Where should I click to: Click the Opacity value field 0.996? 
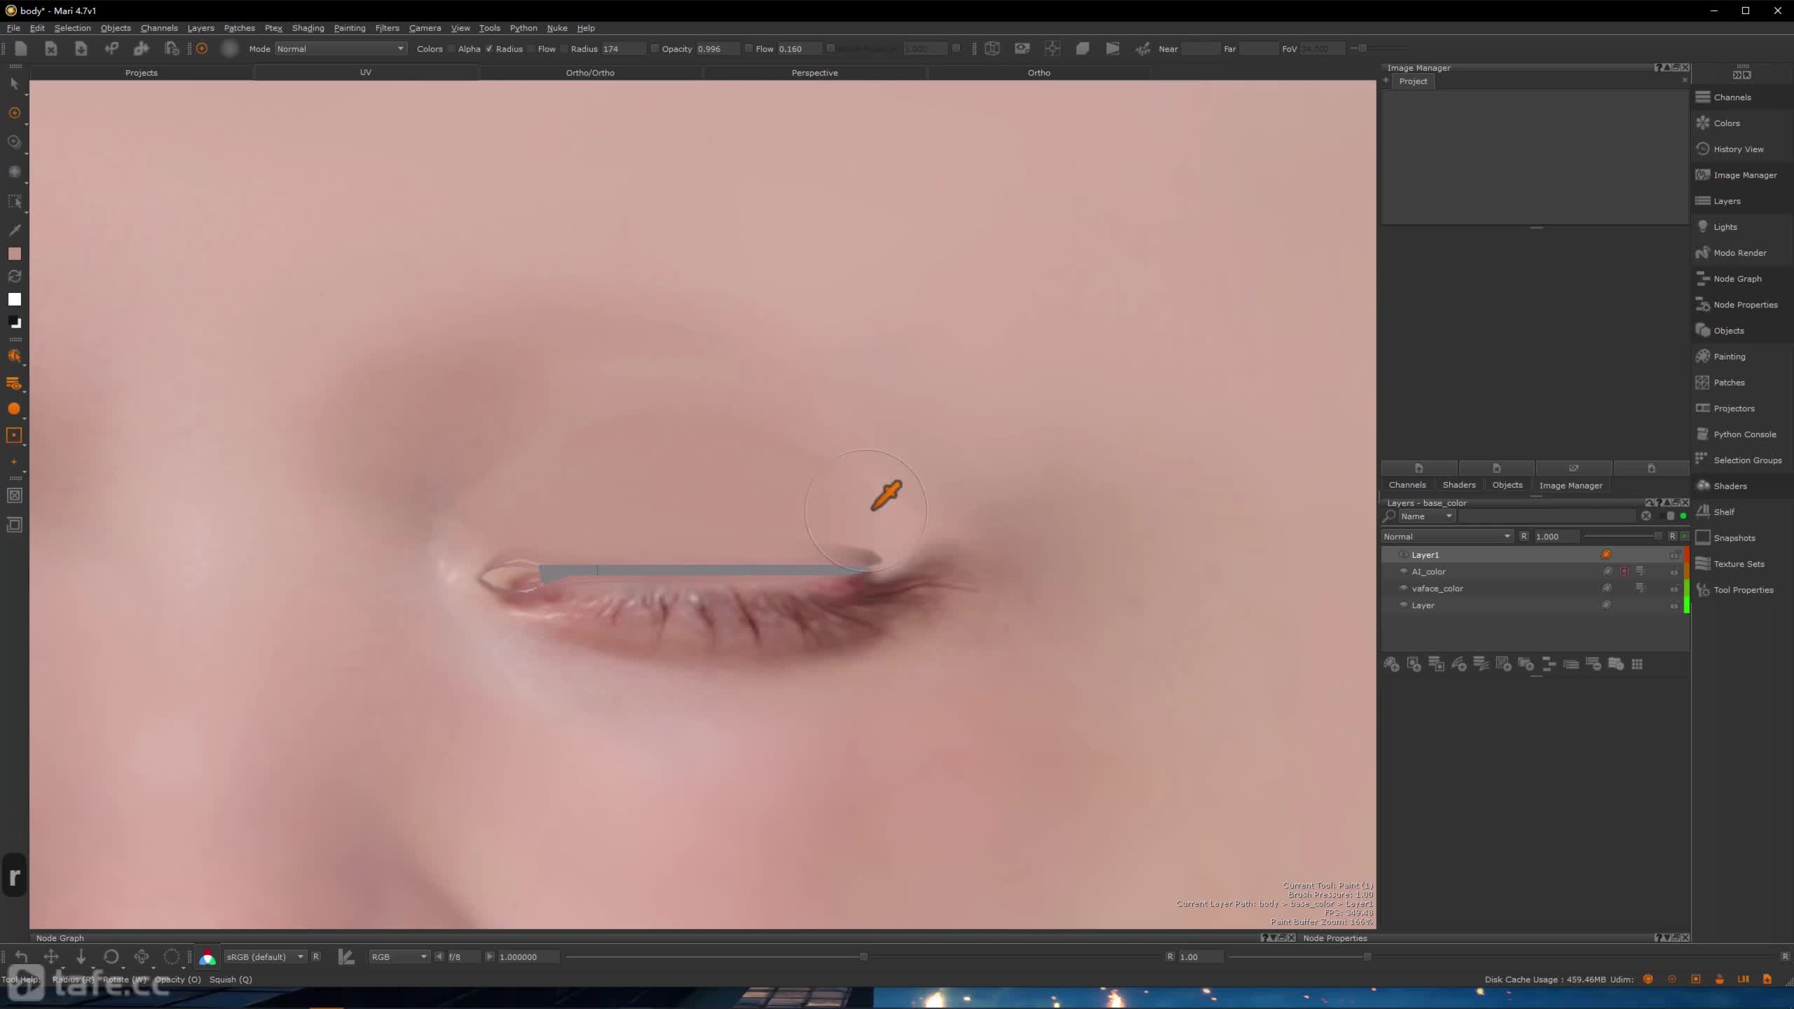(717, 48)
